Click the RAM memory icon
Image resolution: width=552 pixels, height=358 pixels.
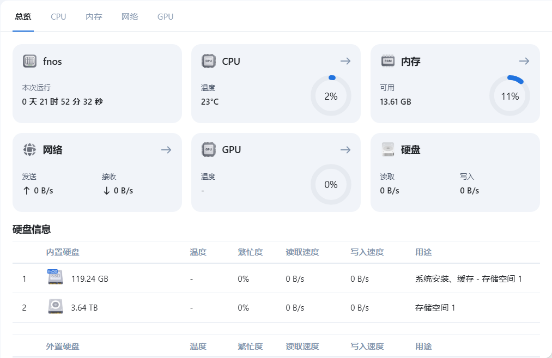click(387, 61)
